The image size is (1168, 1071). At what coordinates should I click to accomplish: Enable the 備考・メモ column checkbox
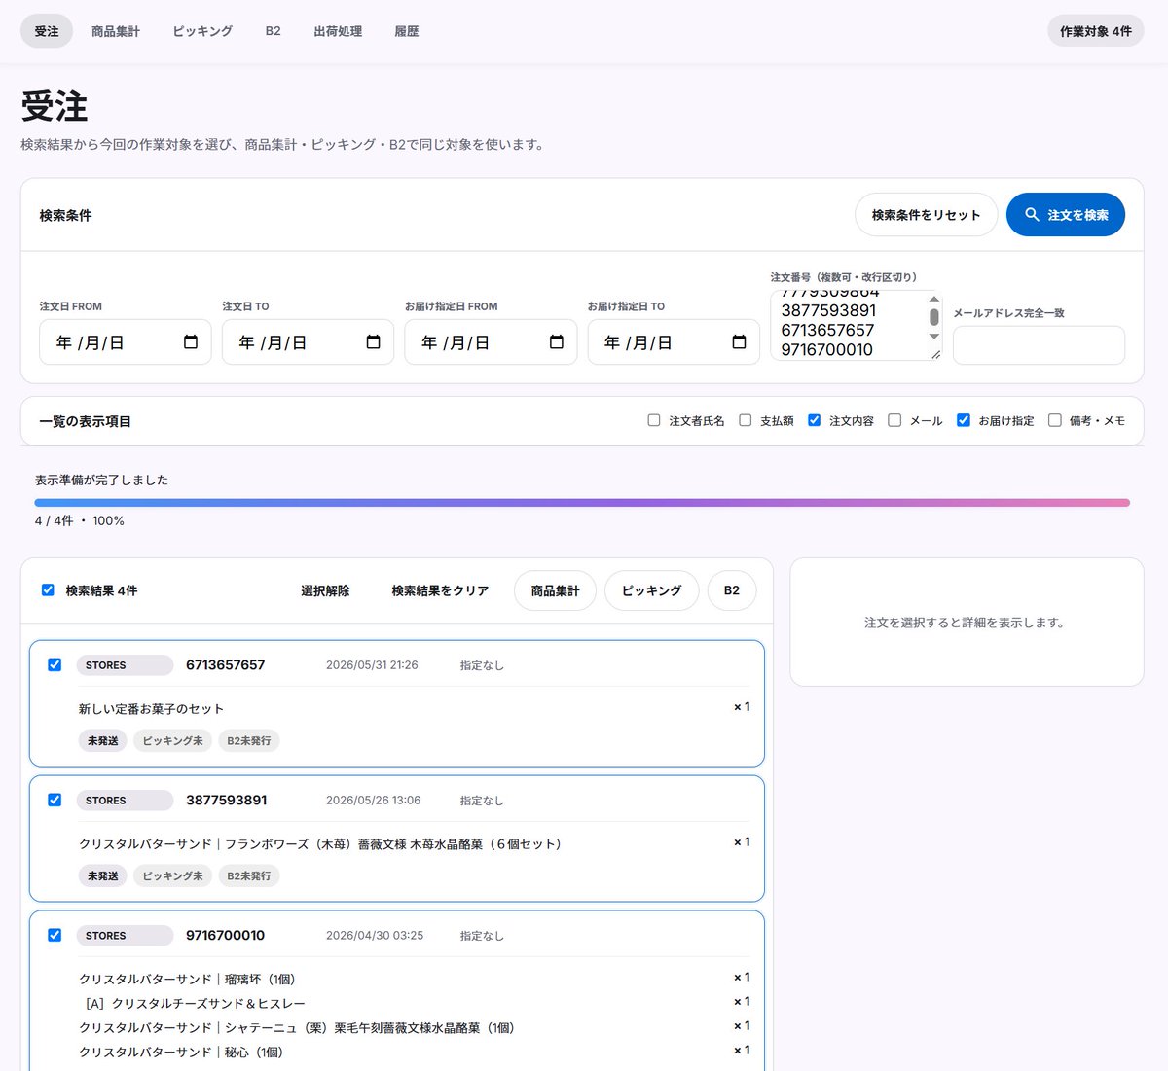[1055, 420]
